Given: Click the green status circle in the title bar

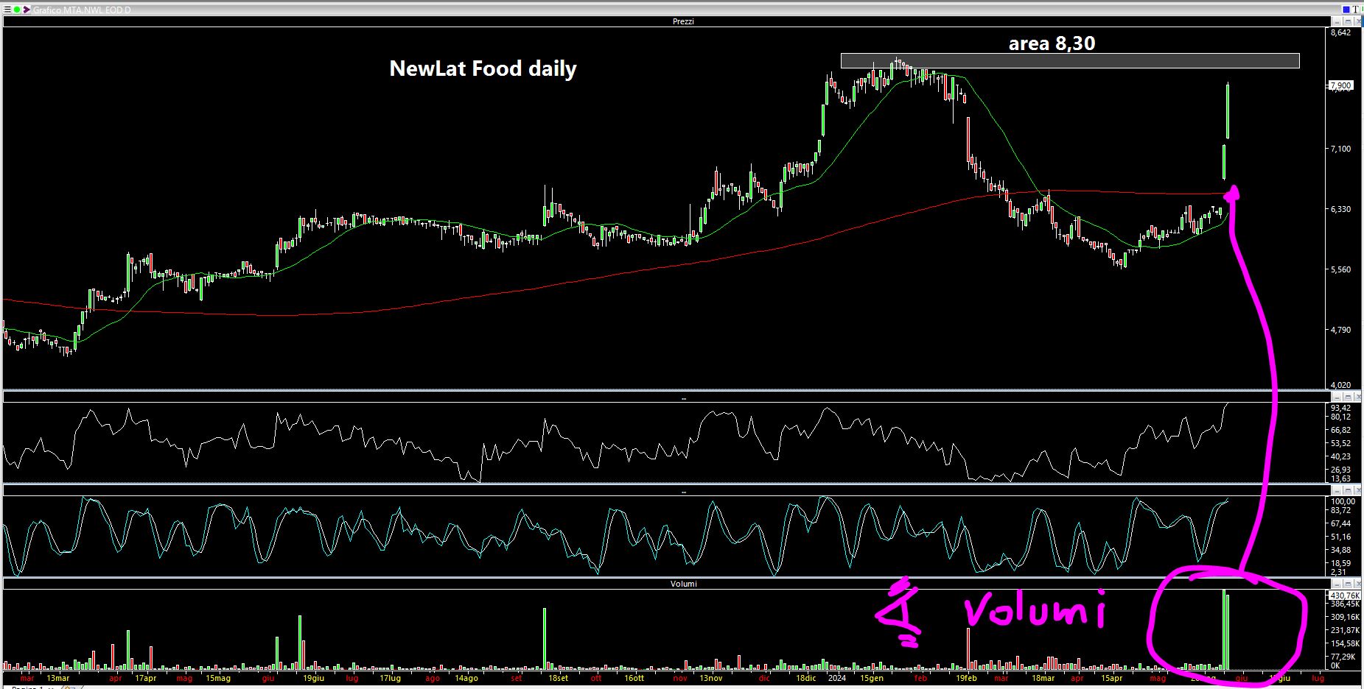Looking at the screenshot, I should pyautogui.click(x=17, y=10).
